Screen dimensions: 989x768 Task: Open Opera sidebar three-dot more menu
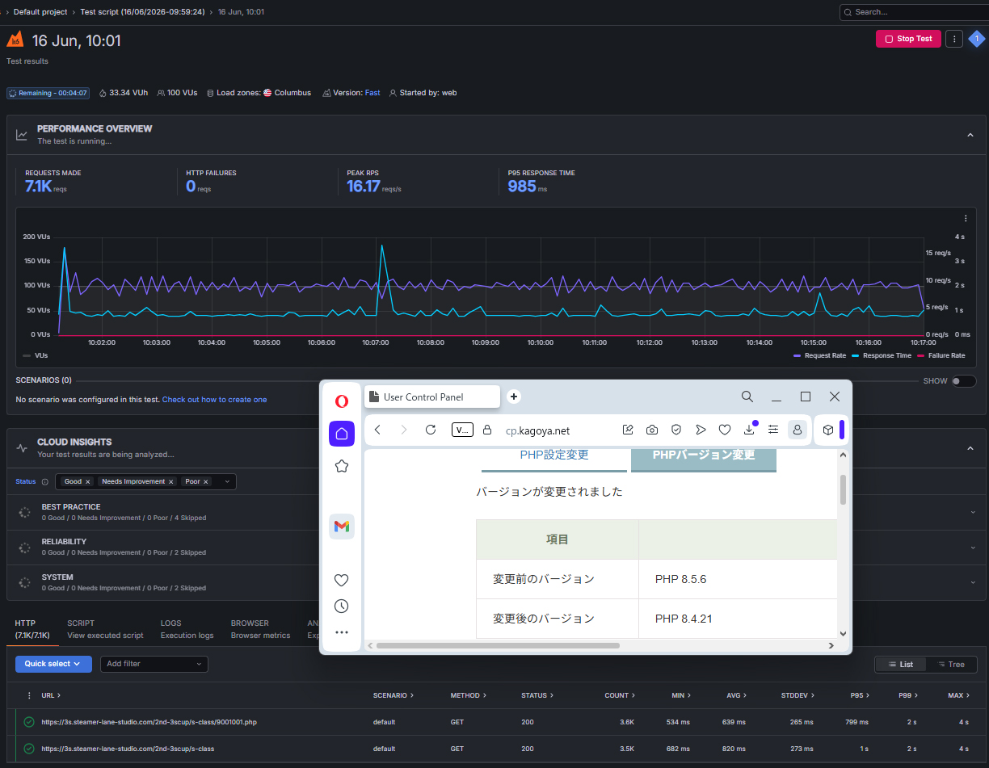[x=342, y=632]
